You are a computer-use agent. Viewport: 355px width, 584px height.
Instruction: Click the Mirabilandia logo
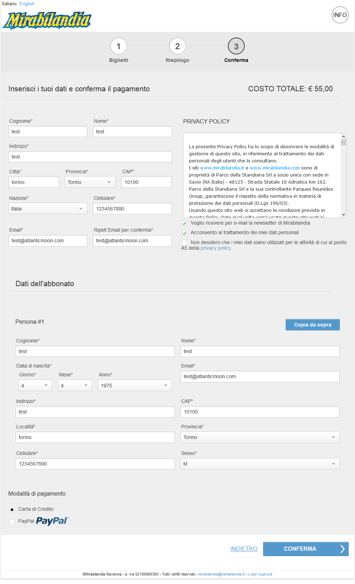pyautogui.click(x=47, y=20)
